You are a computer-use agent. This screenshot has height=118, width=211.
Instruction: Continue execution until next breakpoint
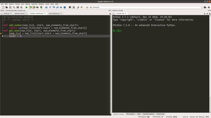pos(61,7)
